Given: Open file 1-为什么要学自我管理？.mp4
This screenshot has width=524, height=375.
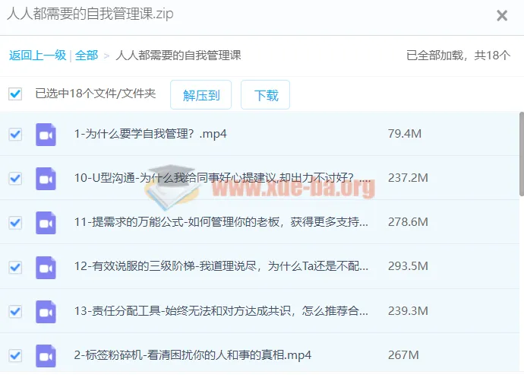Looking at the screenshot, I should [150, 134].
